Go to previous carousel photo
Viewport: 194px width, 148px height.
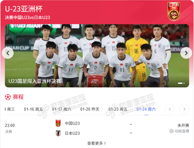8,53
